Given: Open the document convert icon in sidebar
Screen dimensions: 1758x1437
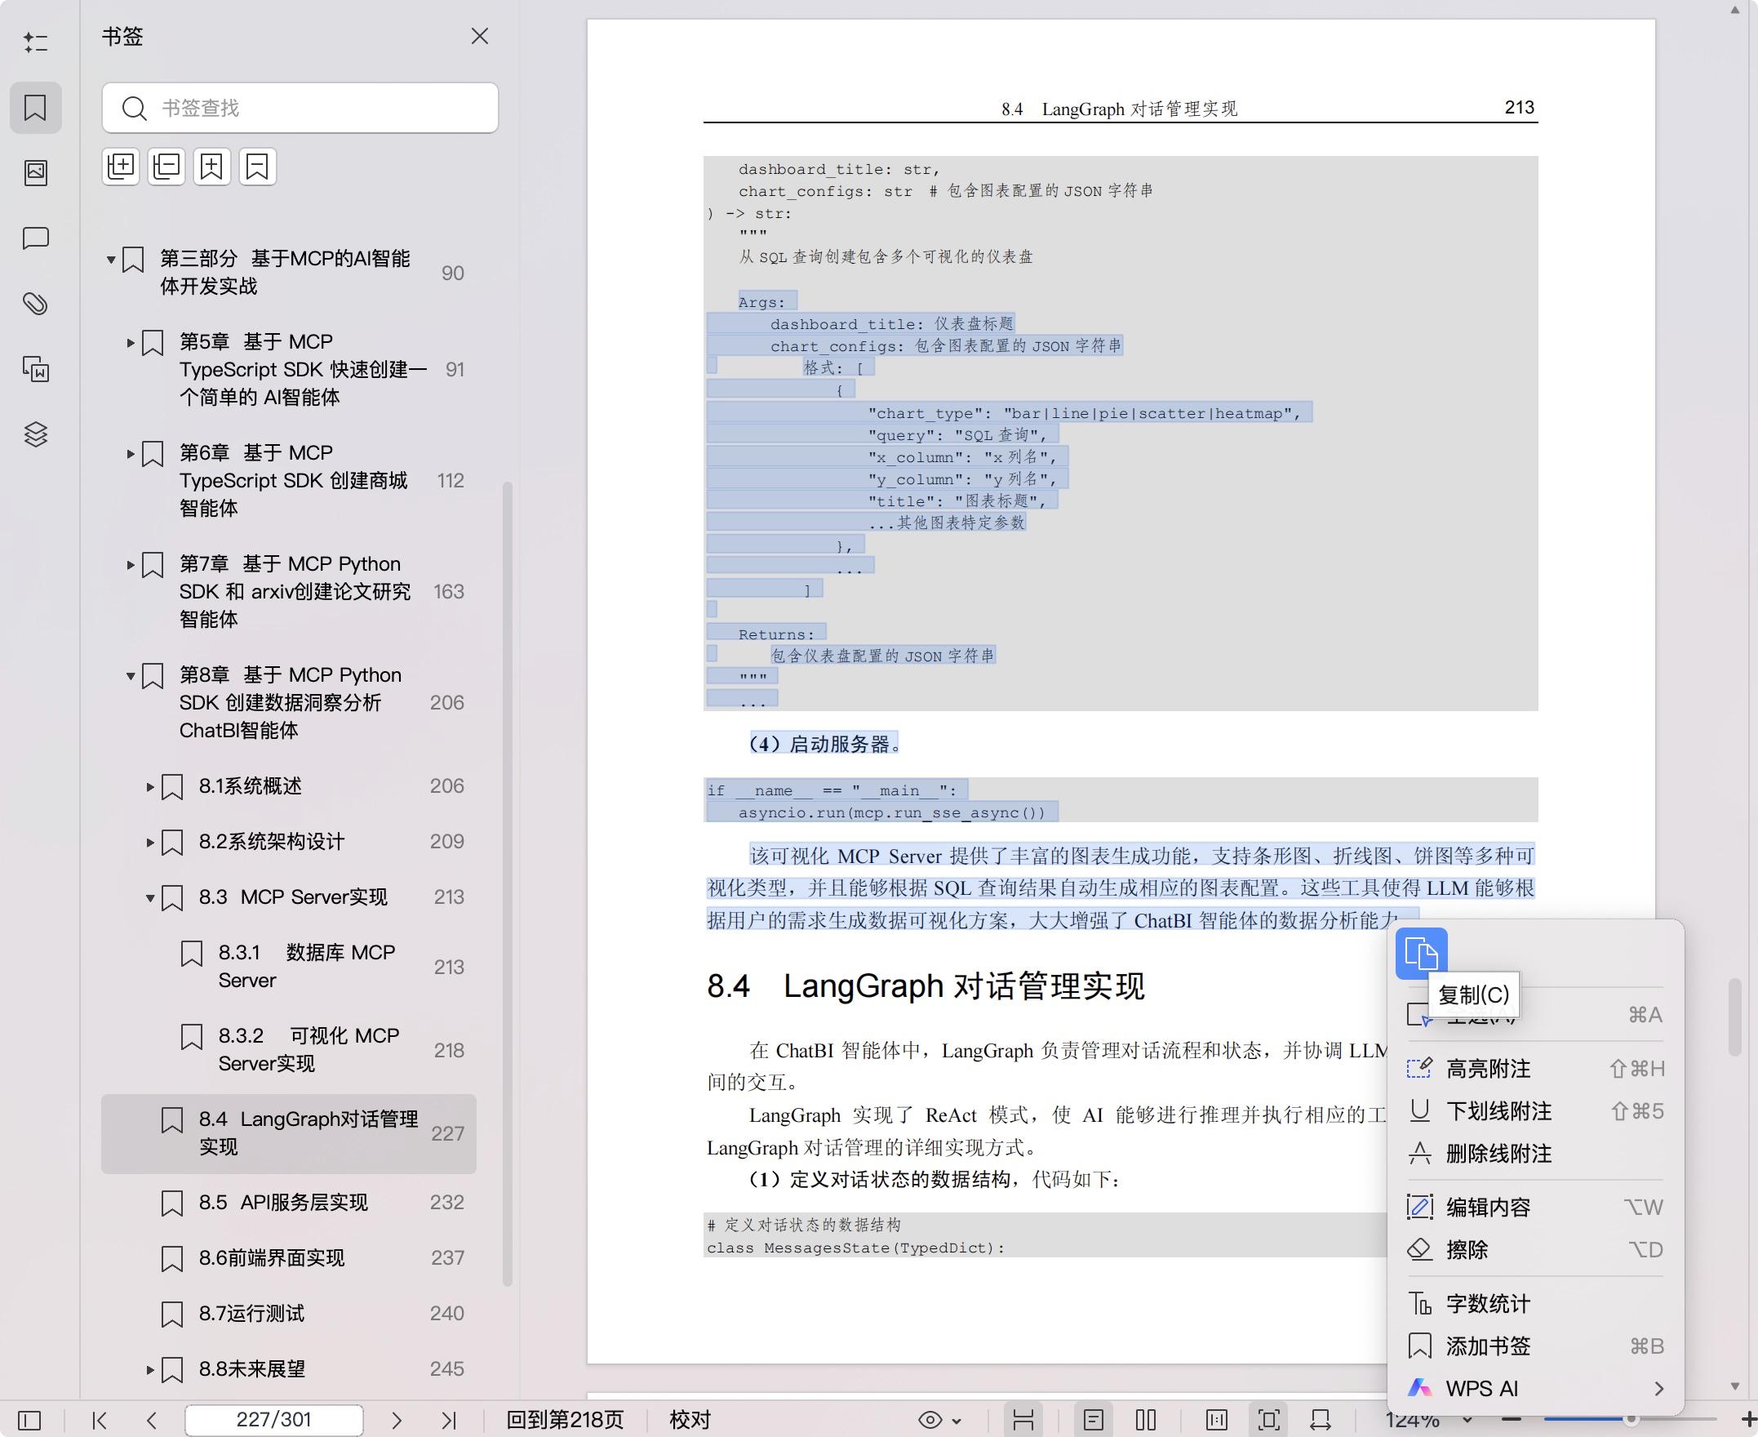Looking at the screenshot, I should (35, 369).
